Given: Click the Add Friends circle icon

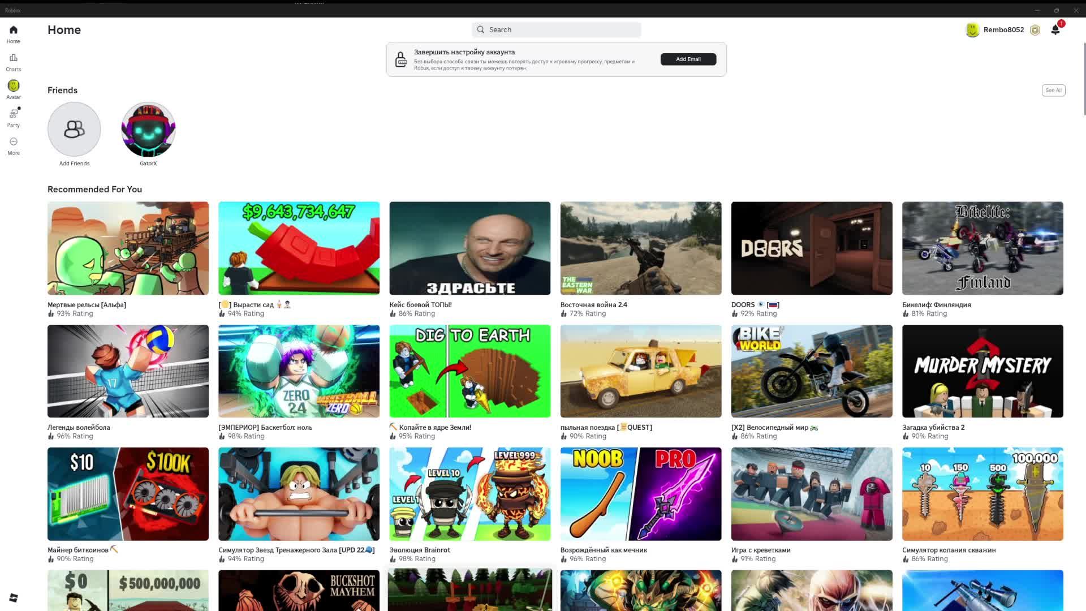Looking at the screenshot, I should coord(74,129).
